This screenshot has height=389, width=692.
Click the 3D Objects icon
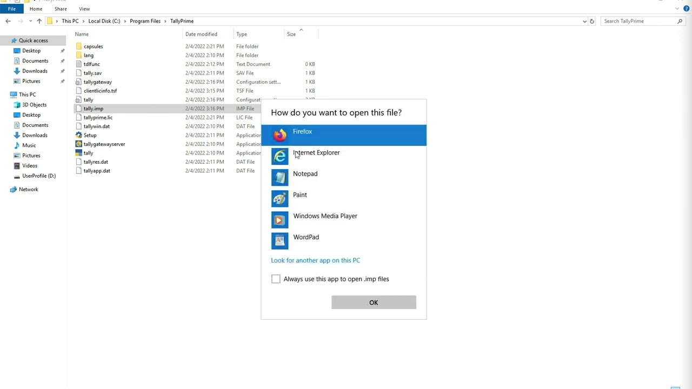pyautogui.click(x=17, y=105)
